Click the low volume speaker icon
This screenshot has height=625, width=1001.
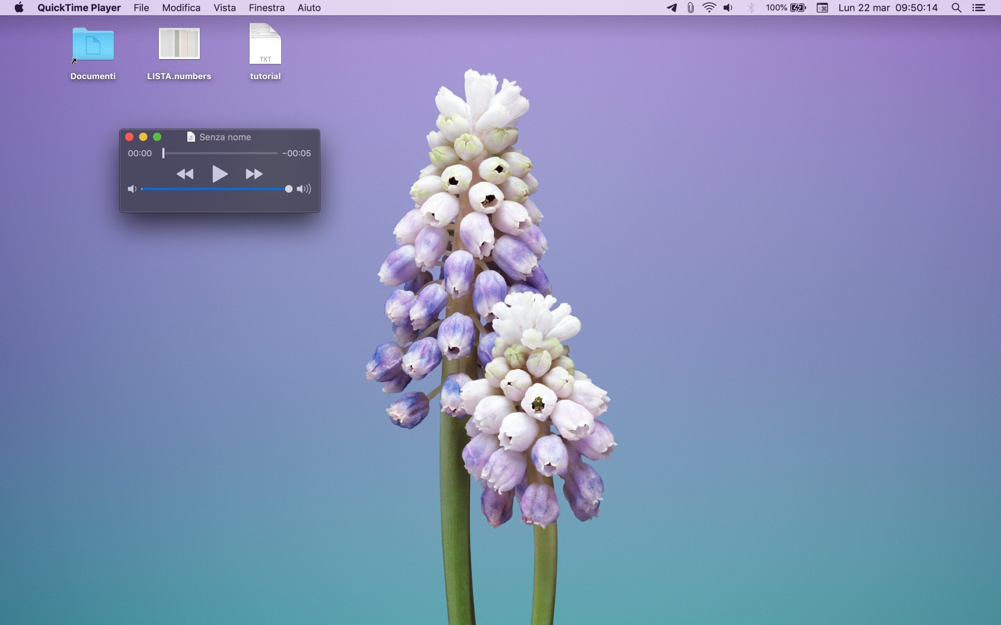(x=132, y=189)
